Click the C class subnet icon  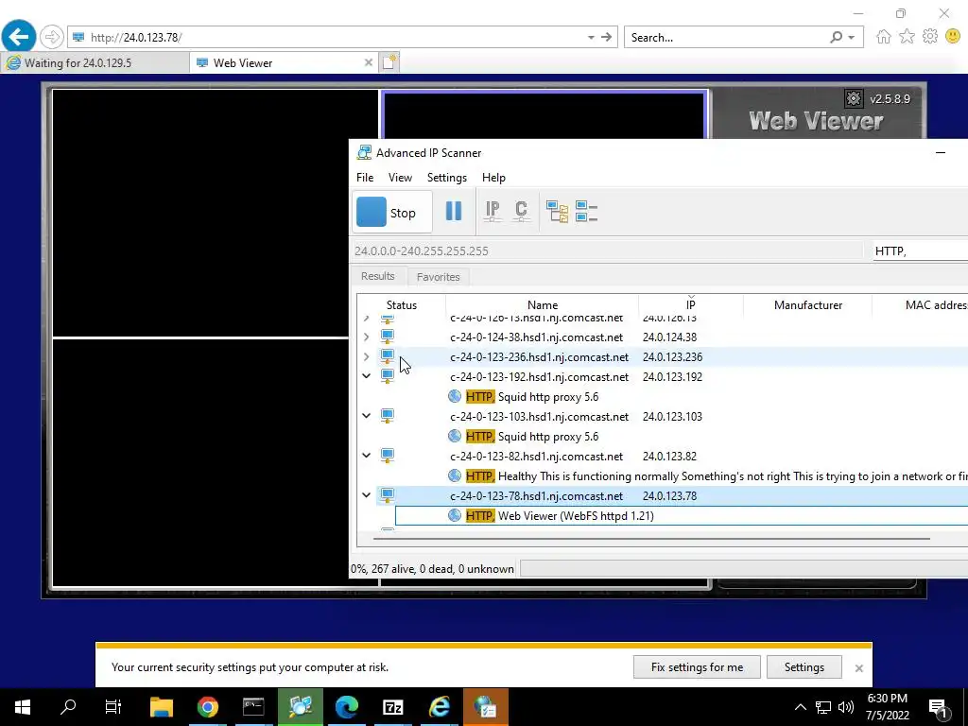coord(521,212)
